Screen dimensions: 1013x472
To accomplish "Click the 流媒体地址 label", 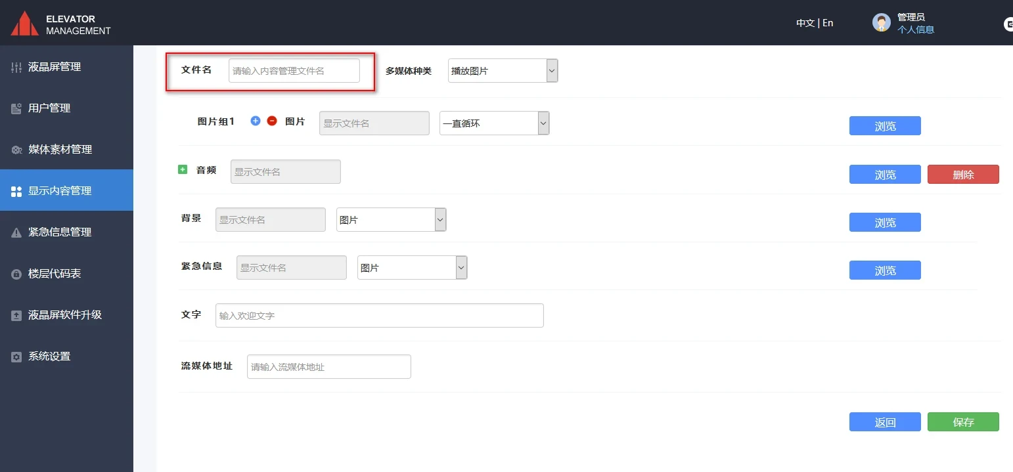I will (x=207, y=366).
